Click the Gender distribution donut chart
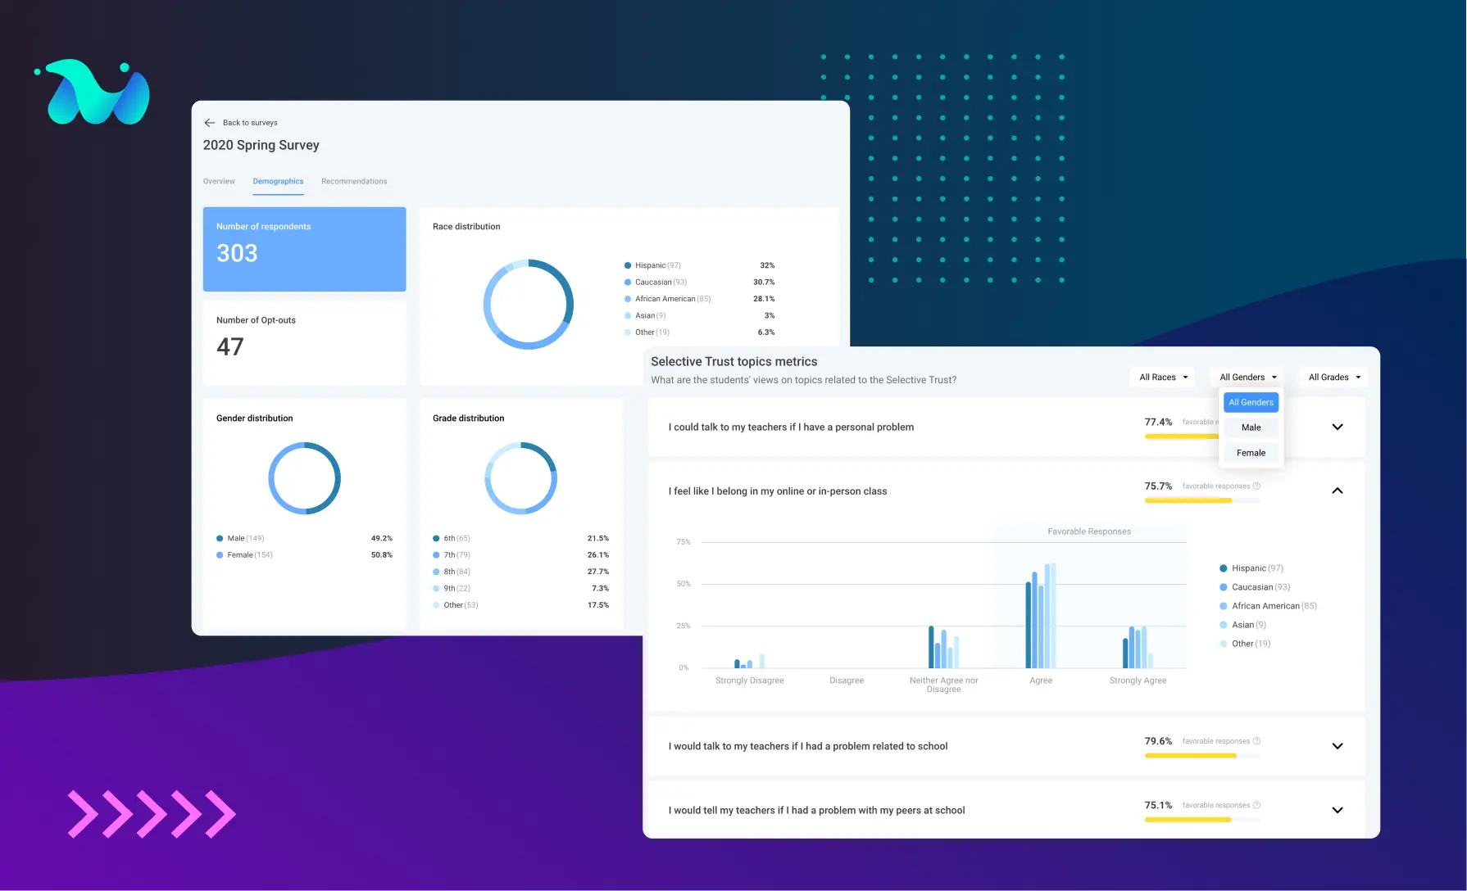The width and height of the screenshot is (1467, 891). [x=304, y=478]
